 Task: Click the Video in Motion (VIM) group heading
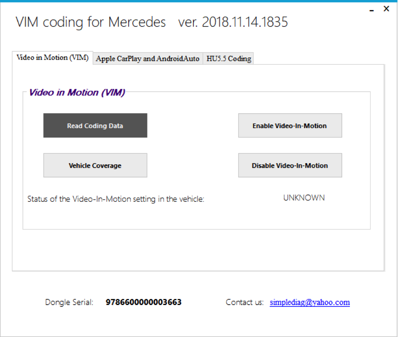click(77, 93)
